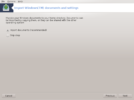
Task: Open the Options menu
Action: point(11,1)
